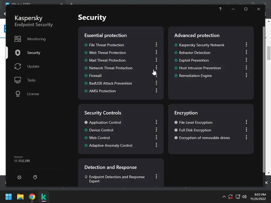Open settings via the gear icon

19,177
